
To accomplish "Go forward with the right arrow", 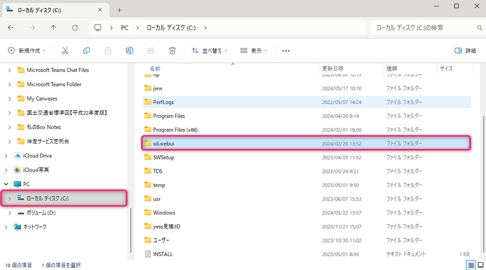I will pos(32,28).
